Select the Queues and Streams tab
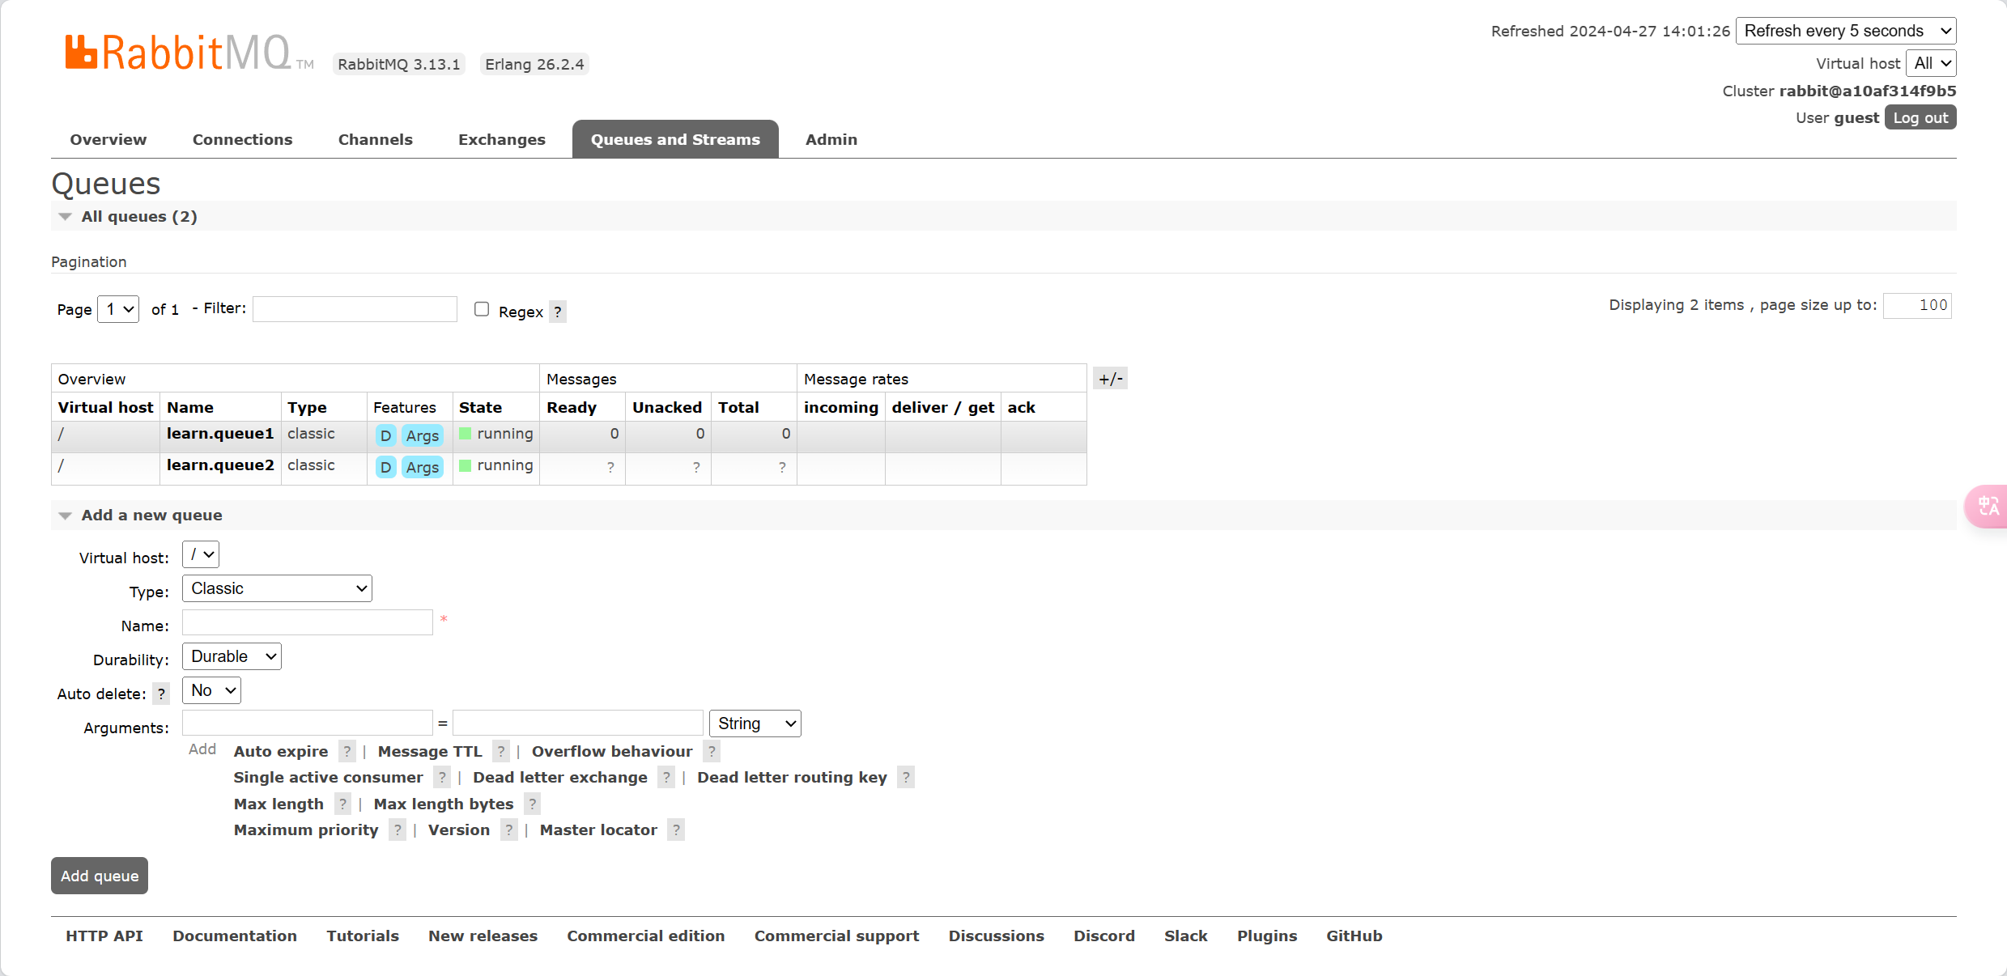2007x976 pixels. coord(675,139)
